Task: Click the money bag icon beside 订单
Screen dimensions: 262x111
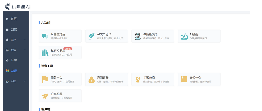Action: [7, 60]
